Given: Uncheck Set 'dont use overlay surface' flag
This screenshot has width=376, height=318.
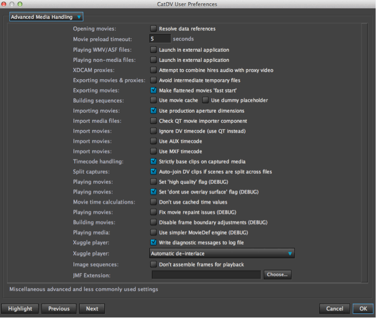Looking at the screenshot, I should (154, 192).
